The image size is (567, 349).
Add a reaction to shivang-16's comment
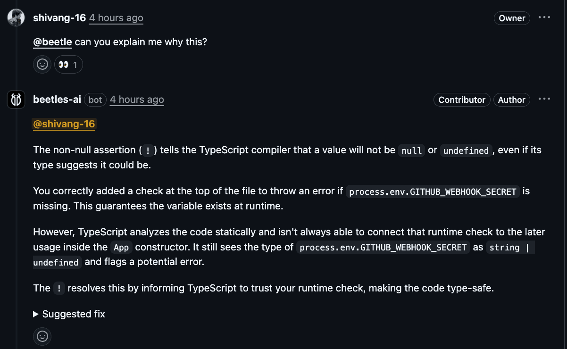42,65
